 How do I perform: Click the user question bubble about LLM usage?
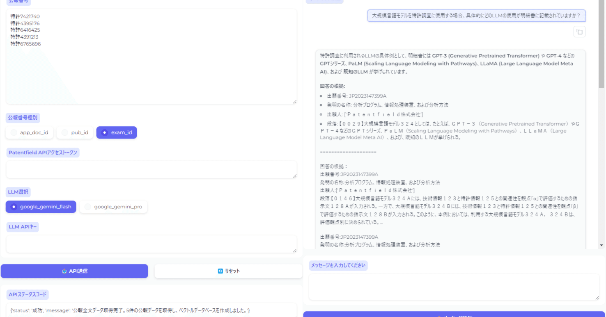476,16
